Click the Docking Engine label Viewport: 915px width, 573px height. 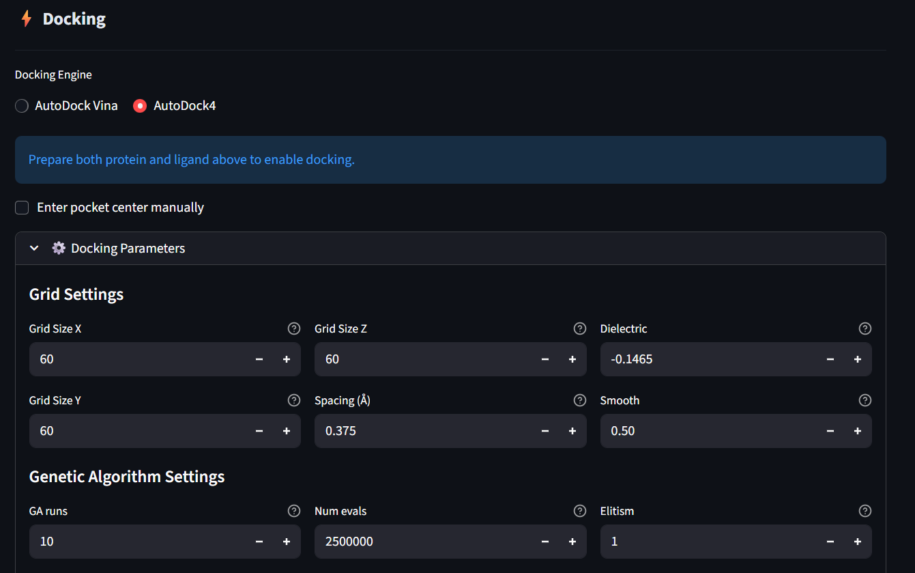pyautogui.click(x=53, y=74)
